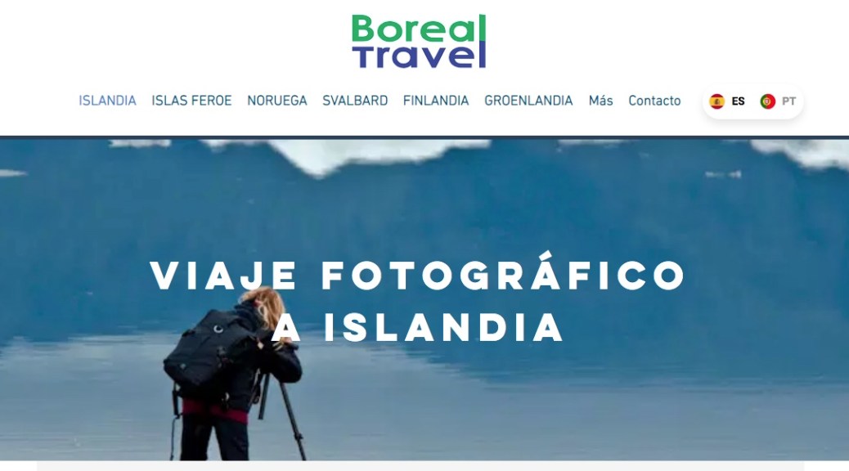Switch the language to PT

[x=789, y=101]
